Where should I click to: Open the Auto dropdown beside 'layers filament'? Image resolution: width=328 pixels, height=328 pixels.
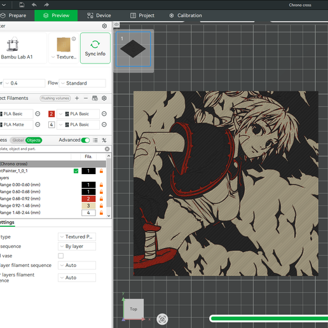click(77, 278)
